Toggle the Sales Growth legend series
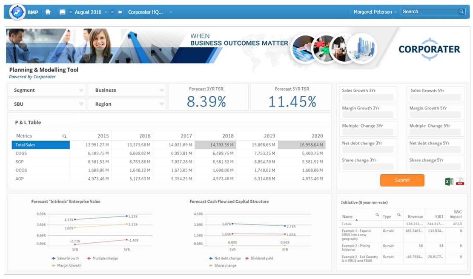This screenshot has height=279, width=473. click(65, 258)
